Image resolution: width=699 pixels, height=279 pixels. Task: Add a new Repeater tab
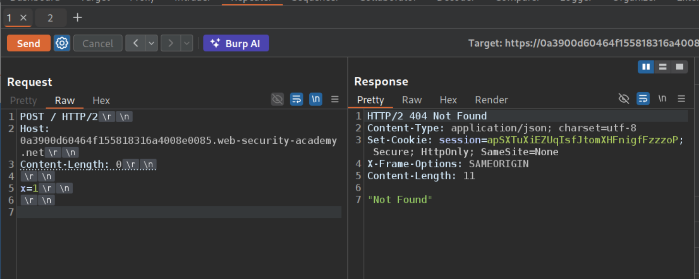pyautogui.click(x=78, y=18)
